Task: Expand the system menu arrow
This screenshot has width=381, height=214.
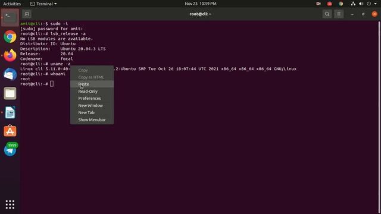Action: (x=376, y=4)
